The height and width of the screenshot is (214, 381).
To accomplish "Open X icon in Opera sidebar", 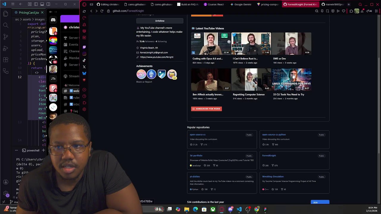I will 84,67.
